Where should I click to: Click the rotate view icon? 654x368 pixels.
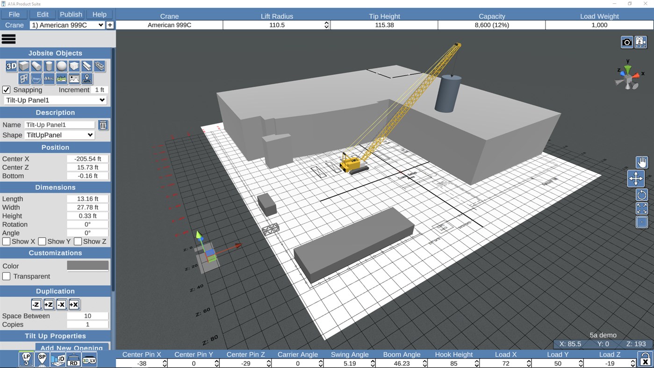642,195
